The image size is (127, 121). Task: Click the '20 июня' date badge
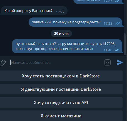pos(61,34)
